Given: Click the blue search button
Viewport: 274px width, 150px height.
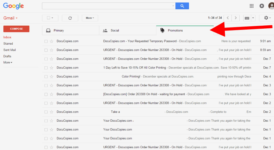Looking at the screenshot, I should point(182,6).
